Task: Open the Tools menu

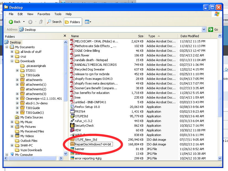Action: point(58,14)
